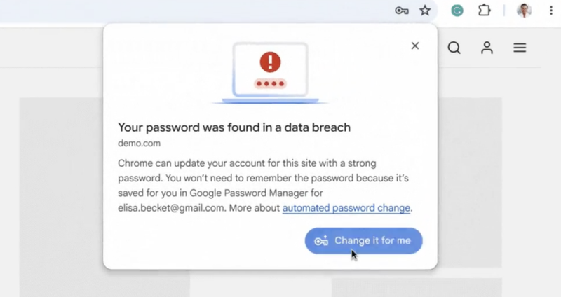Open the Chrome three-dot menu
561x297 pixels.
[x=549, y=11]
